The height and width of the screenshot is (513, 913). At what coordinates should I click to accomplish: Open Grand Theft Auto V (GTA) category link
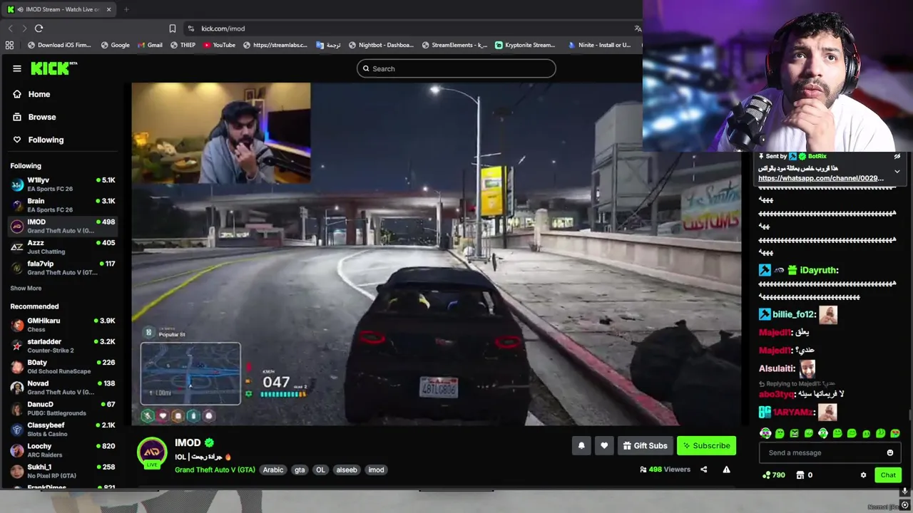(215, 470)
